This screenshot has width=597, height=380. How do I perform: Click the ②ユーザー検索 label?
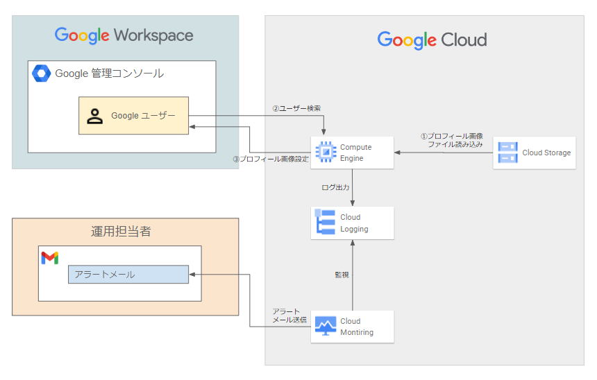coord(296,108)
